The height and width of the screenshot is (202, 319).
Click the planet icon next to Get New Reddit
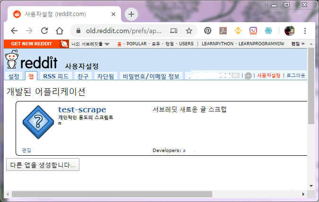(x=64, y=44)
